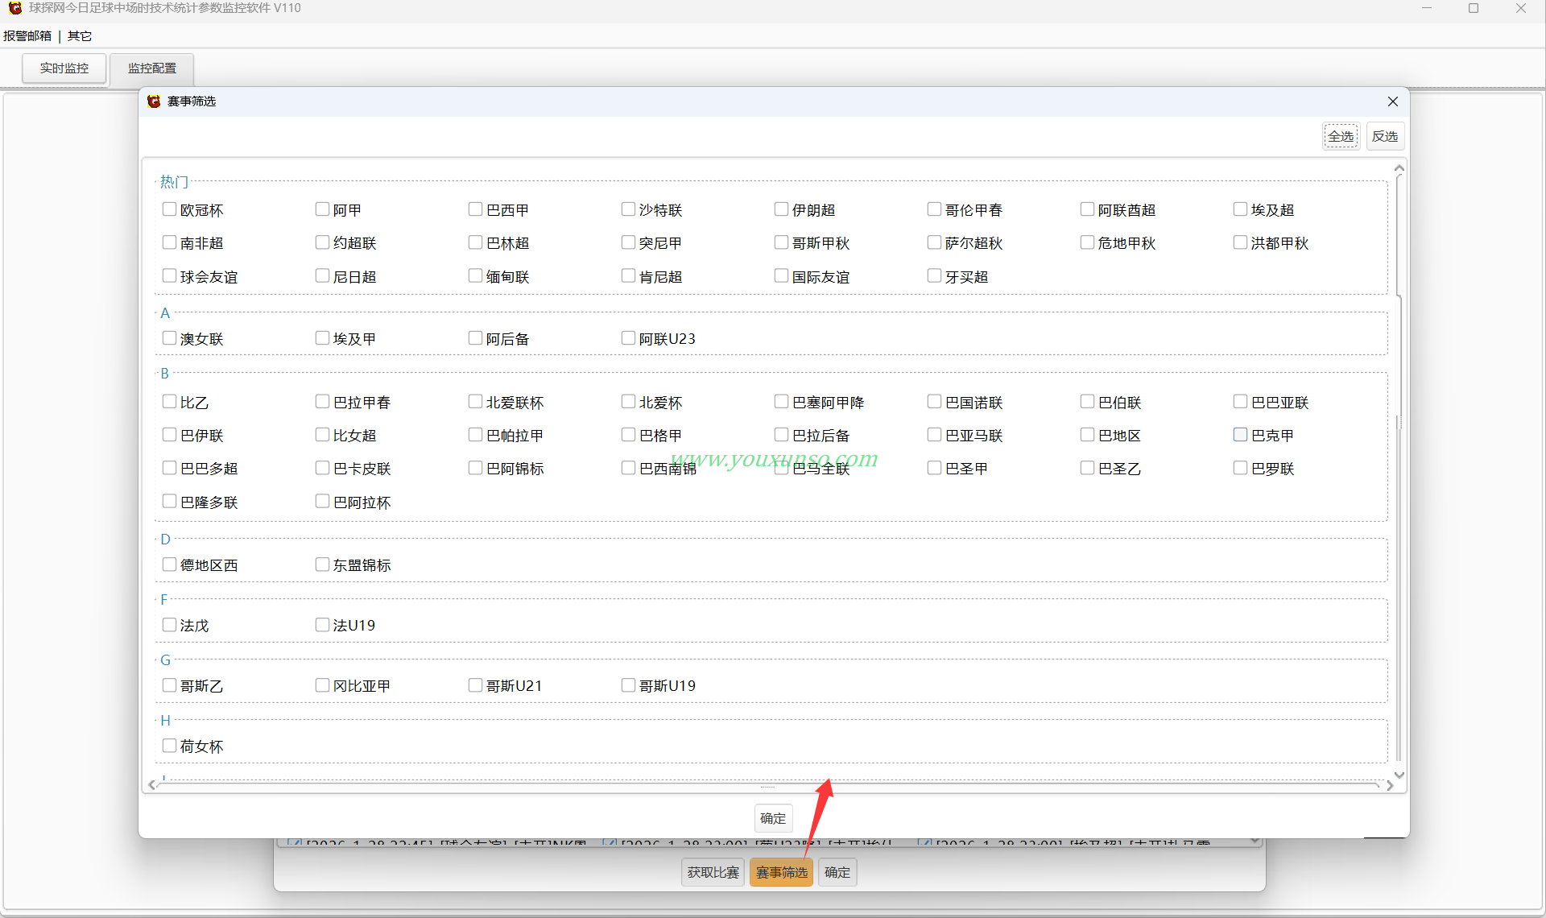Enable the 巴西甲 league checkbox
This screenshot has width=1546, height=918.
[475, 209]
